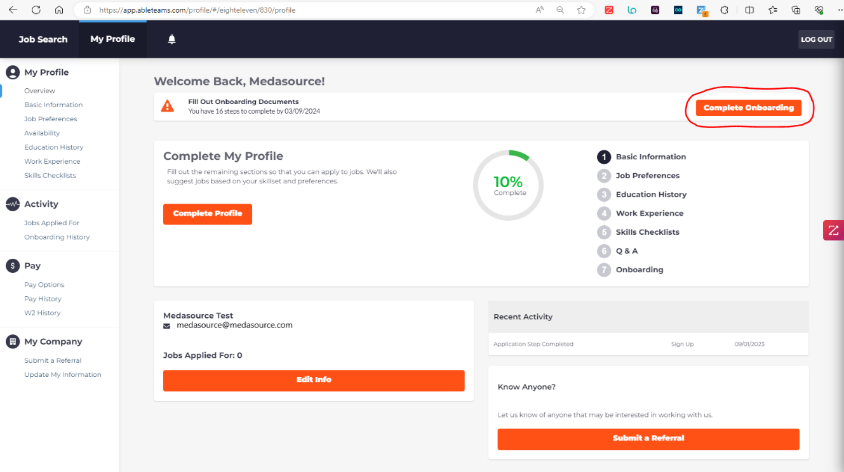844x472 pixels.
Task: Click the Jobs Applied For: 0 text
Action: pos(203,355)
